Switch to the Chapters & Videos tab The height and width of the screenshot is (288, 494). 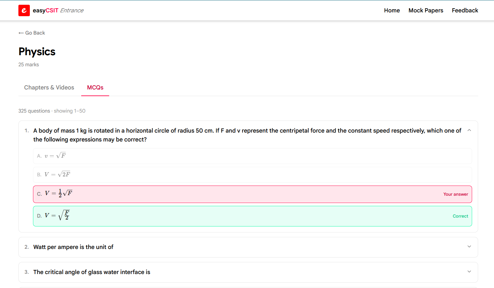49,88
